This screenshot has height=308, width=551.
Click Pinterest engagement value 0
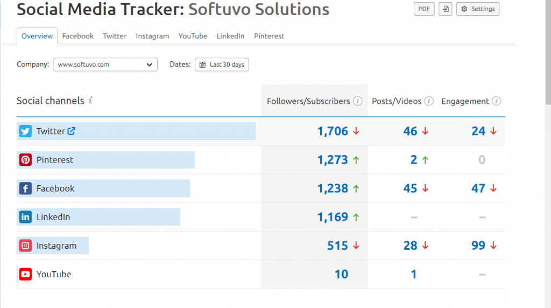click(x=482, y=160)
